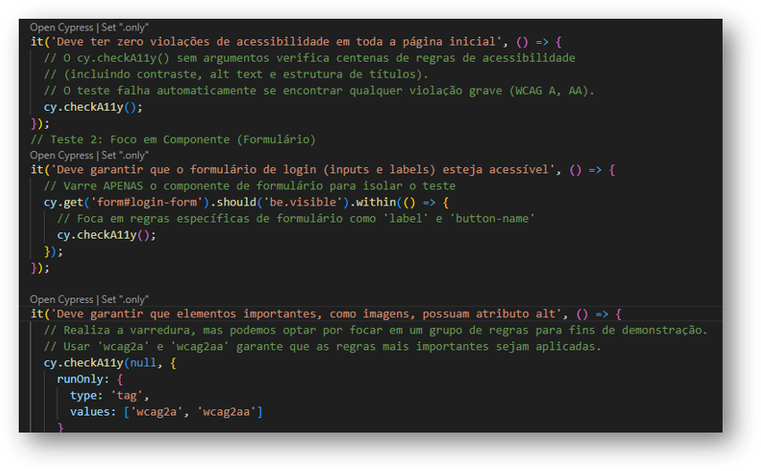Click Open Cypress above the login form test
The height and width of the screenshot is (471, 761).
[61, 155]
